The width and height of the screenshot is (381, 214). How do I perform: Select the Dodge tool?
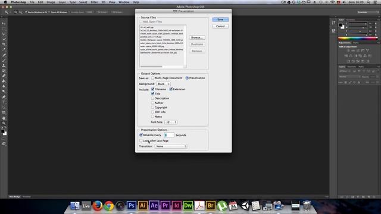click(x=4, y=92)
